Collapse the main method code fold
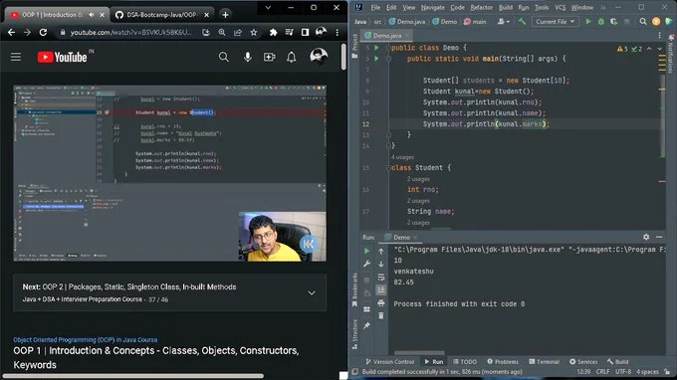 point(388,59)
